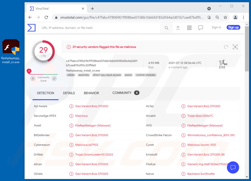Vote malicious with community X button

pyautogui.click(x=33, y=78)
